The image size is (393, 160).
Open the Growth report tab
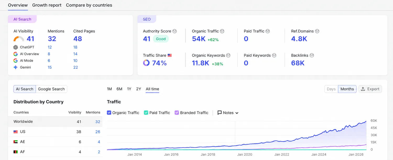pyautogui.click(x=47, y=5)
